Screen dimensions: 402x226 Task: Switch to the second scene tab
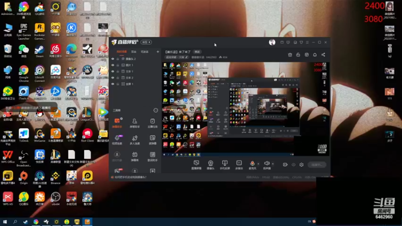coord(134,52)
